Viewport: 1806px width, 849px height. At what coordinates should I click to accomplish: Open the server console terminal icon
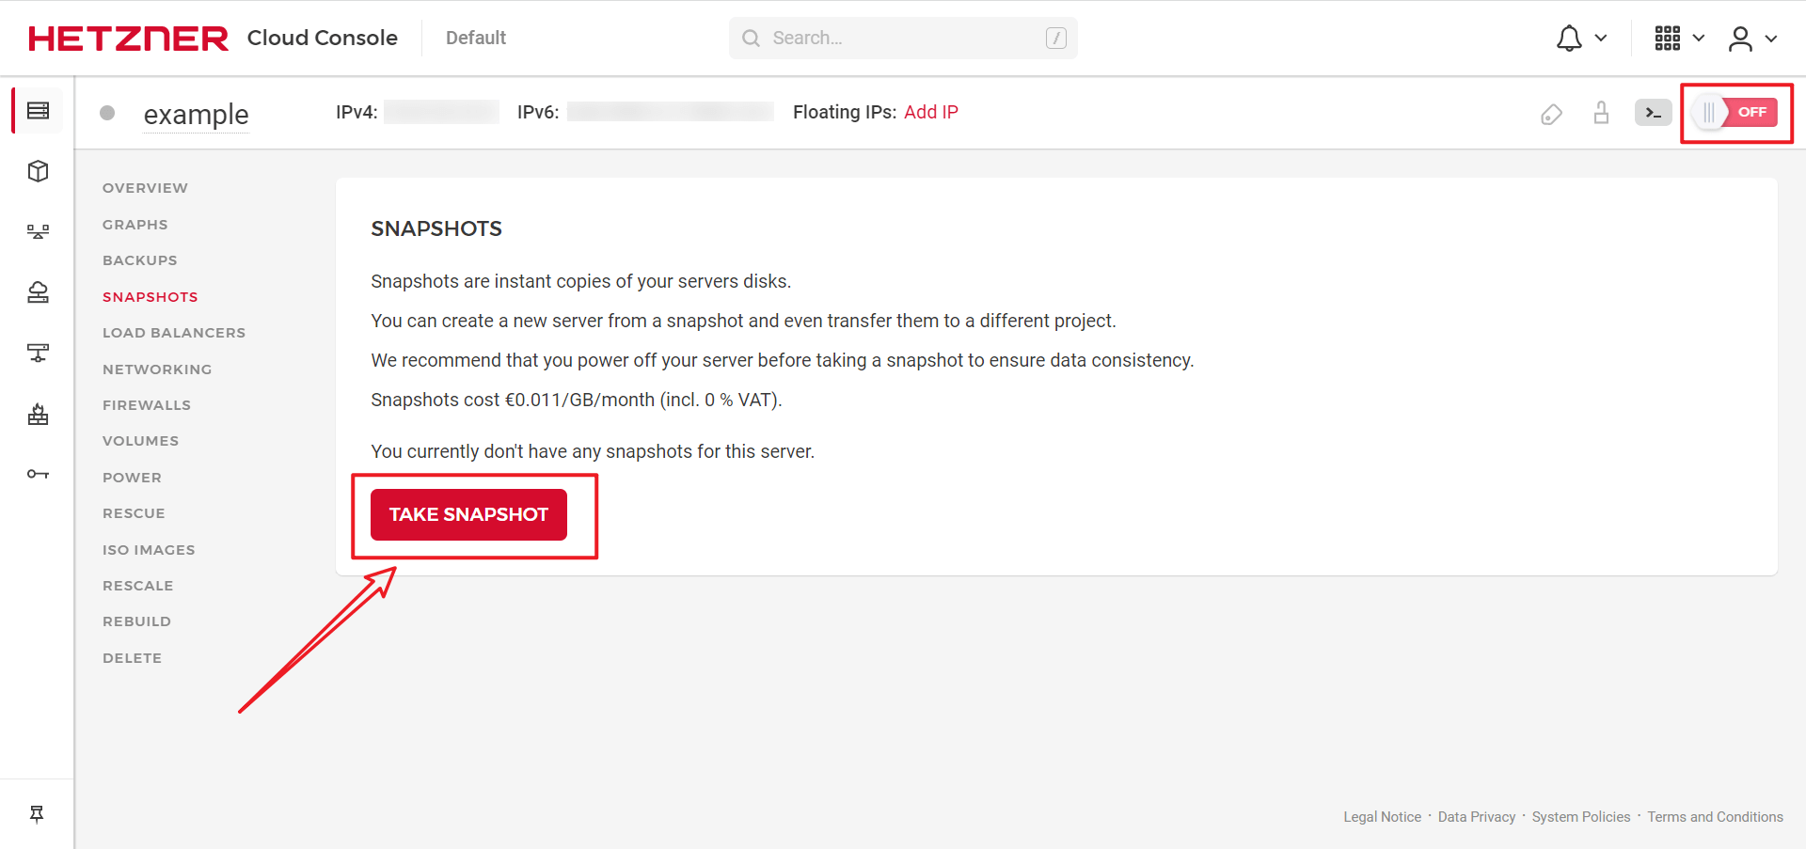point(1653,113)
